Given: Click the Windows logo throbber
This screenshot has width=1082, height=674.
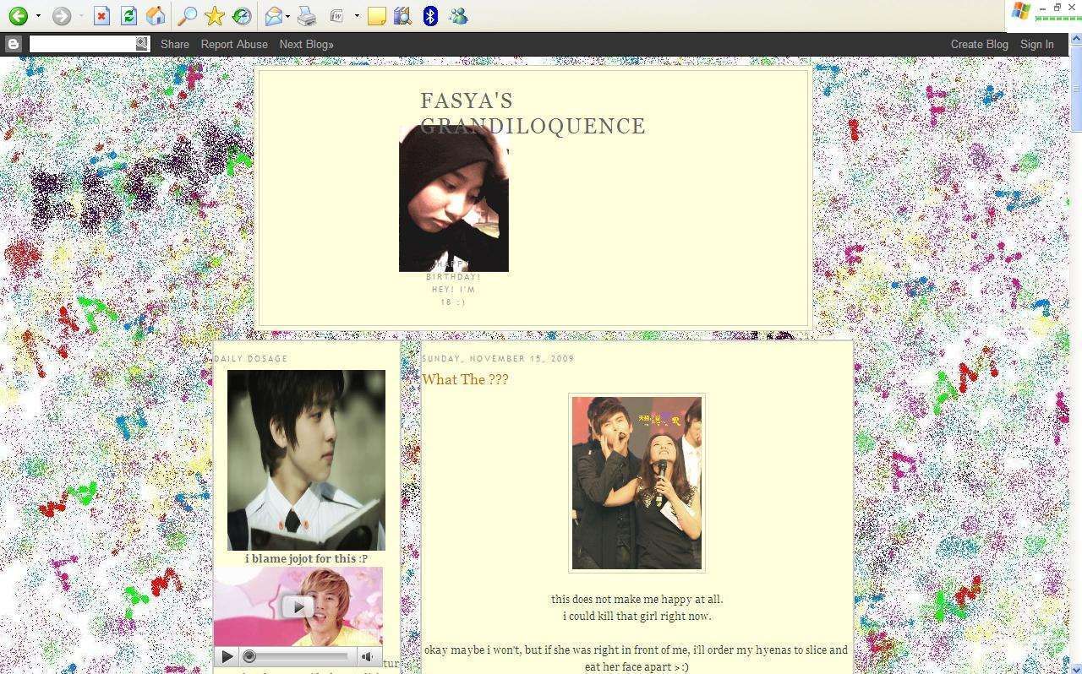Looking at the screenshot, I should click(1019, 12).
